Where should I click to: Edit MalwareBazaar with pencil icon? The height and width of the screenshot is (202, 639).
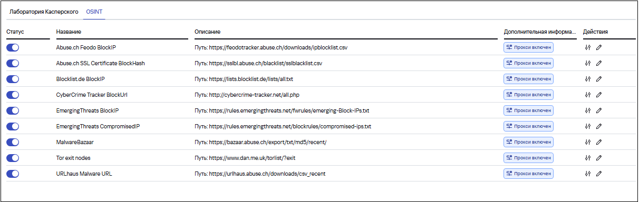(x=598, y=142)
